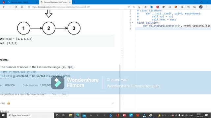
Task: Click the ENG language indicator
Action: coord(191,115)
